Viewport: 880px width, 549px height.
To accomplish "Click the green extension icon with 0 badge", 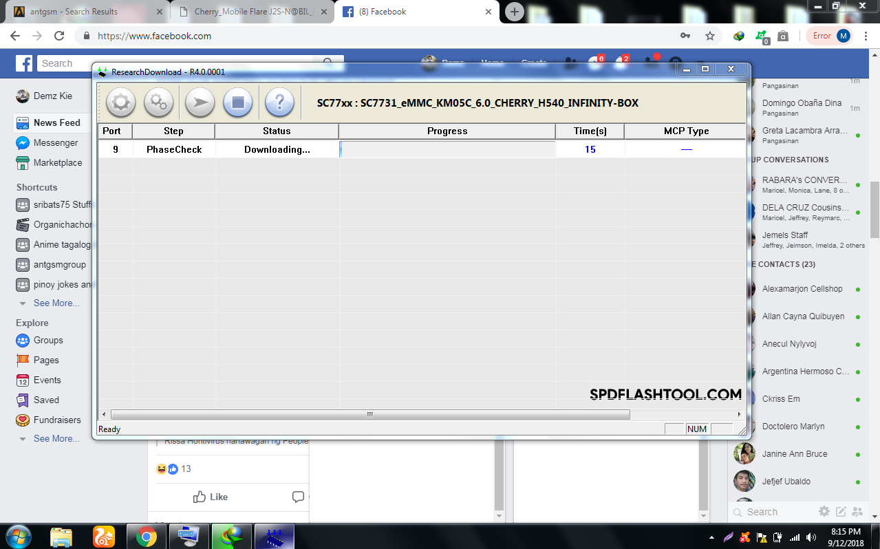I will 761,36.
